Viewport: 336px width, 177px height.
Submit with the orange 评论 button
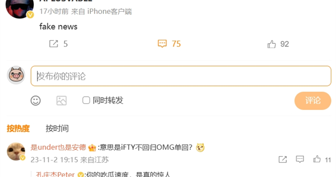coord(313,100)
